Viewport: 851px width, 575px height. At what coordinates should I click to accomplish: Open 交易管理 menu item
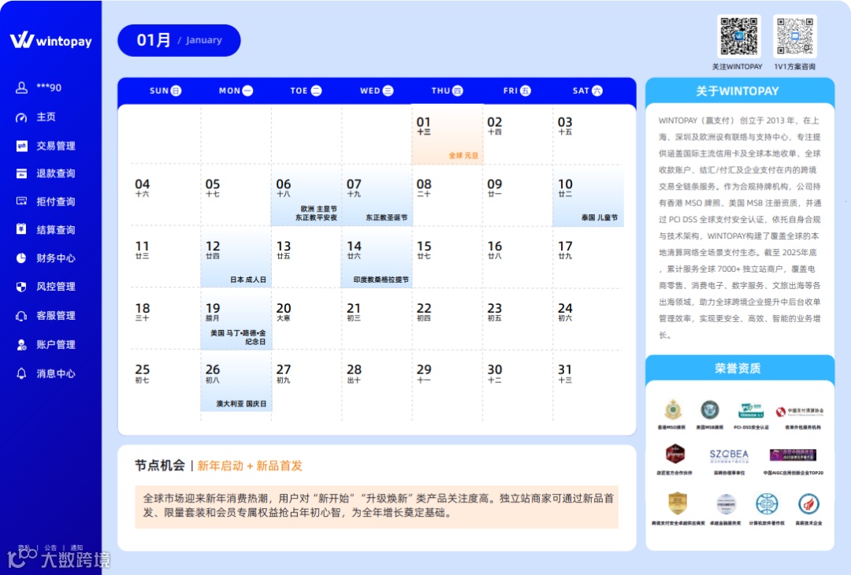point(56,146)
